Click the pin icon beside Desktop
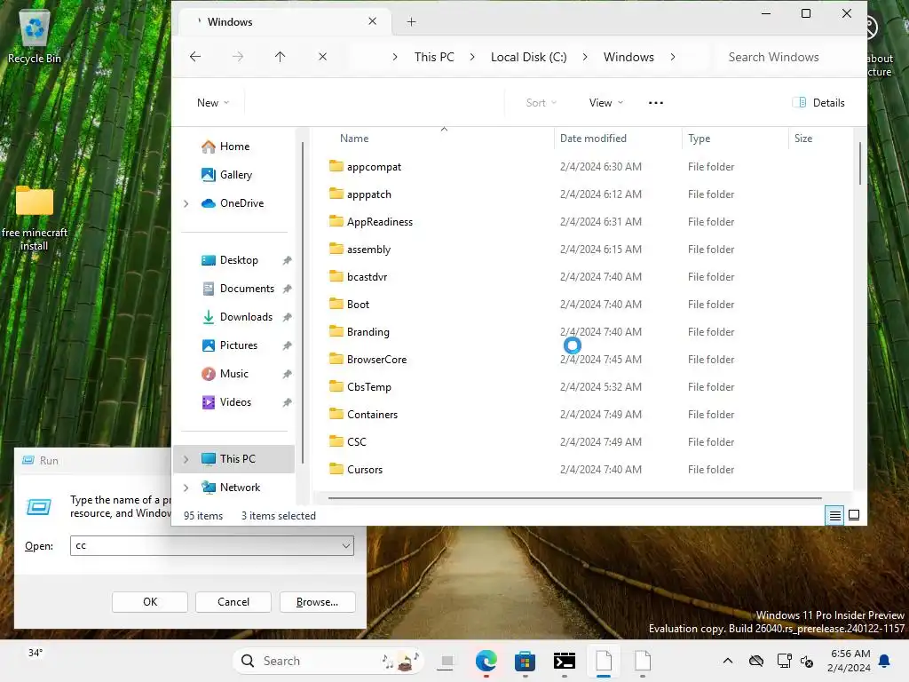The image size is (909, 682). (x=287, y=260)
